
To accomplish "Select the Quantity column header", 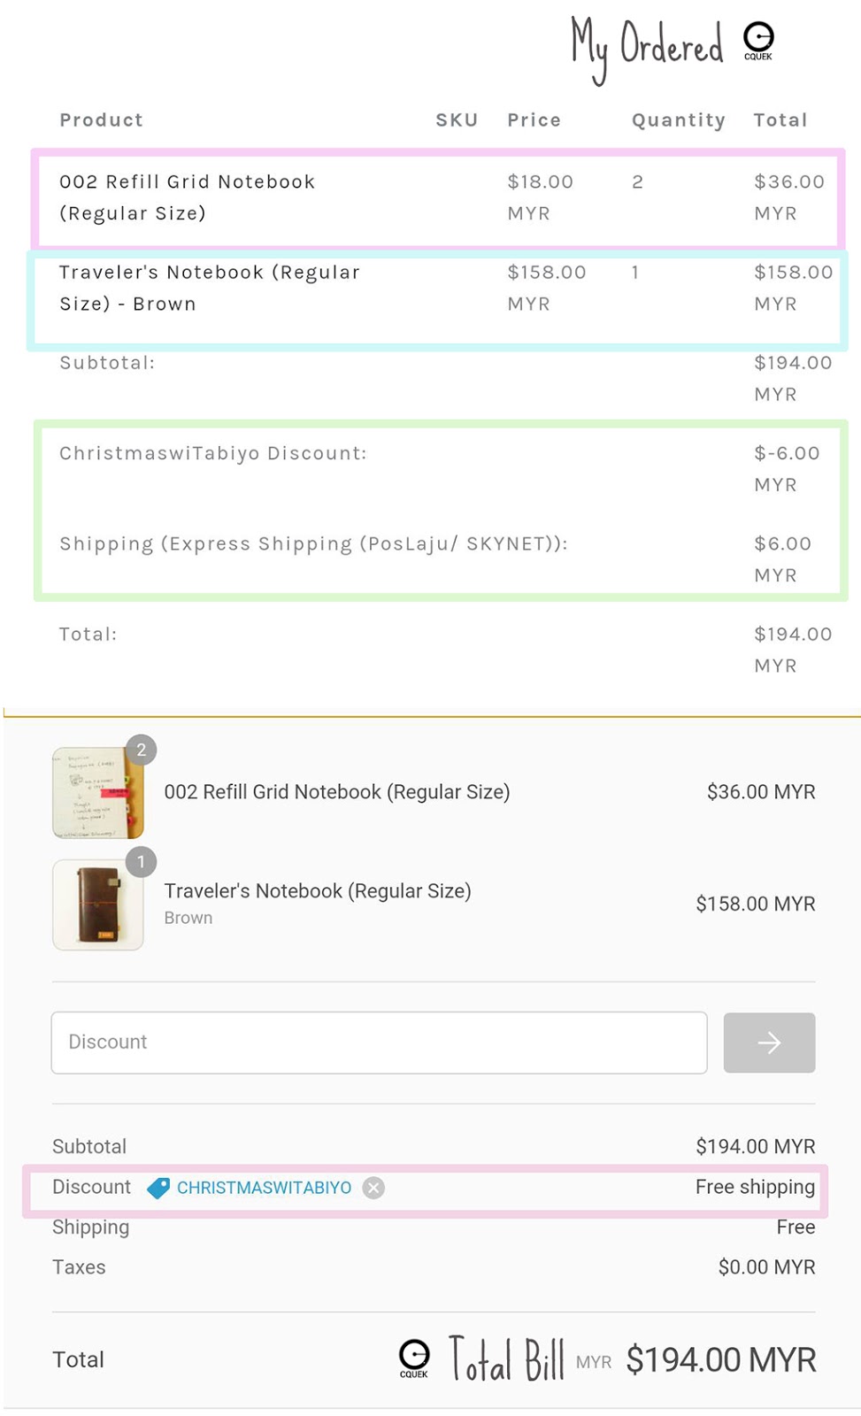I will point(678,120).
